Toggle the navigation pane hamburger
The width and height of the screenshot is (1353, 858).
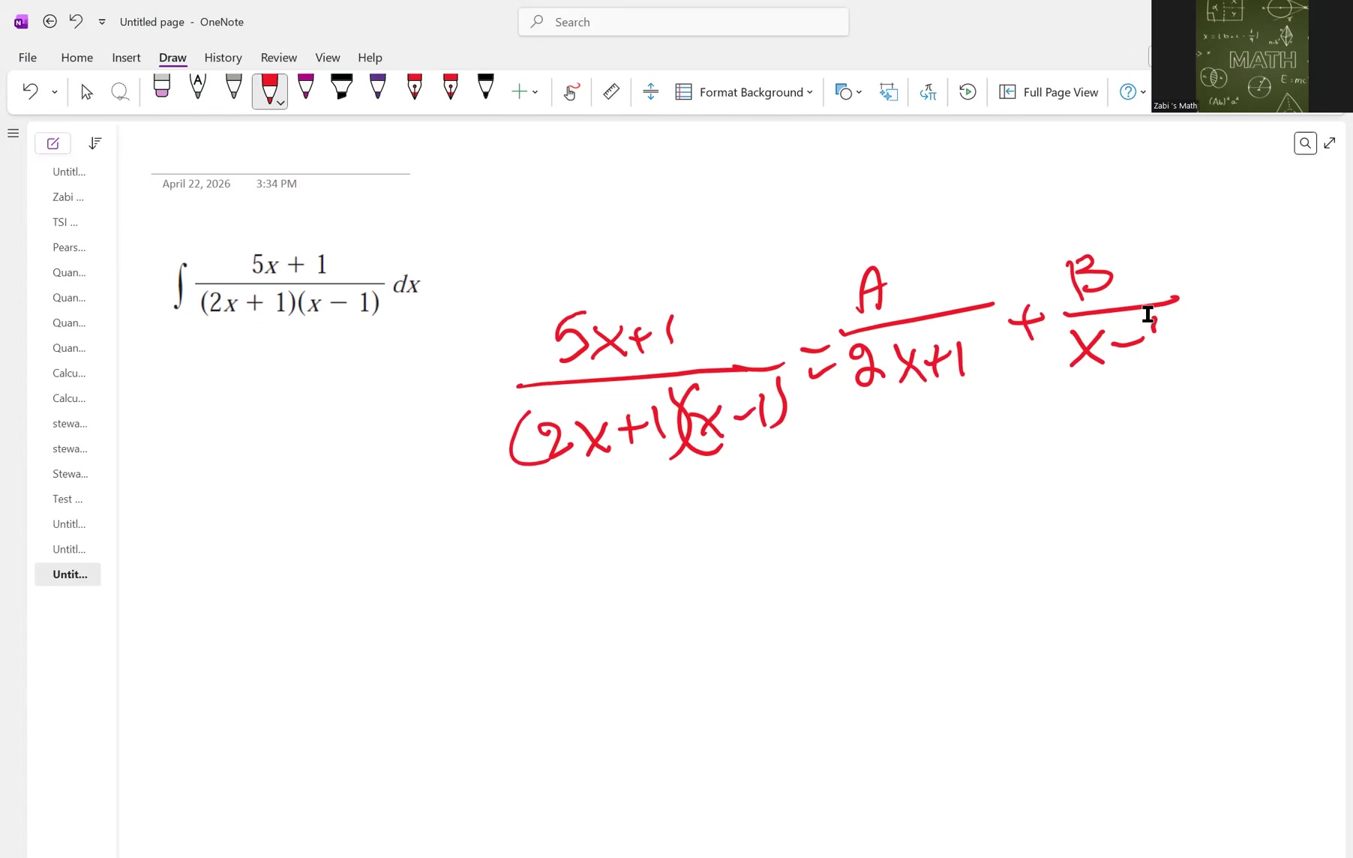[13, 133]
